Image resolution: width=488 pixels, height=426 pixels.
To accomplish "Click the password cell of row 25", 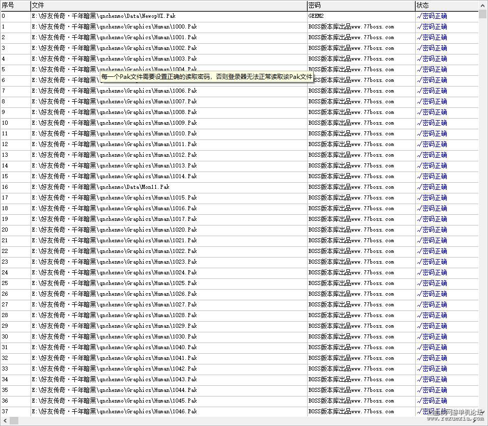I will point(351,283).
